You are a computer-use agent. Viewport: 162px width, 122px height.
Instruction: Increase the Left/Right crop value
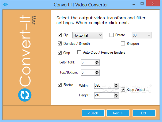[x=97, y=61]
